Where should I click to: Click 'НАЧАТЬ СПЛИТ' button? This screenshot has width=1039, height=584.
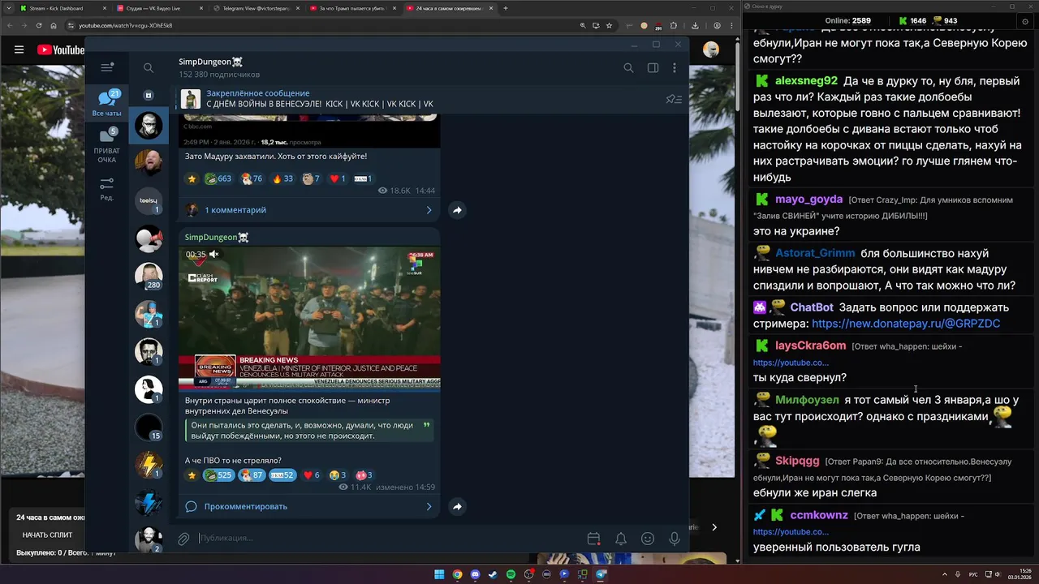47,535
